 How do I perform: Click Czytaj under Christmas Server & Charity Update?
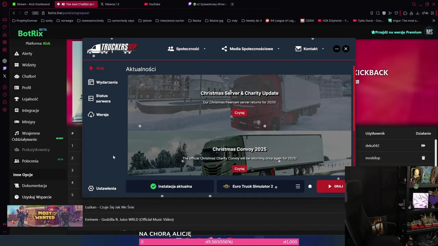click(x=240, y=113)
